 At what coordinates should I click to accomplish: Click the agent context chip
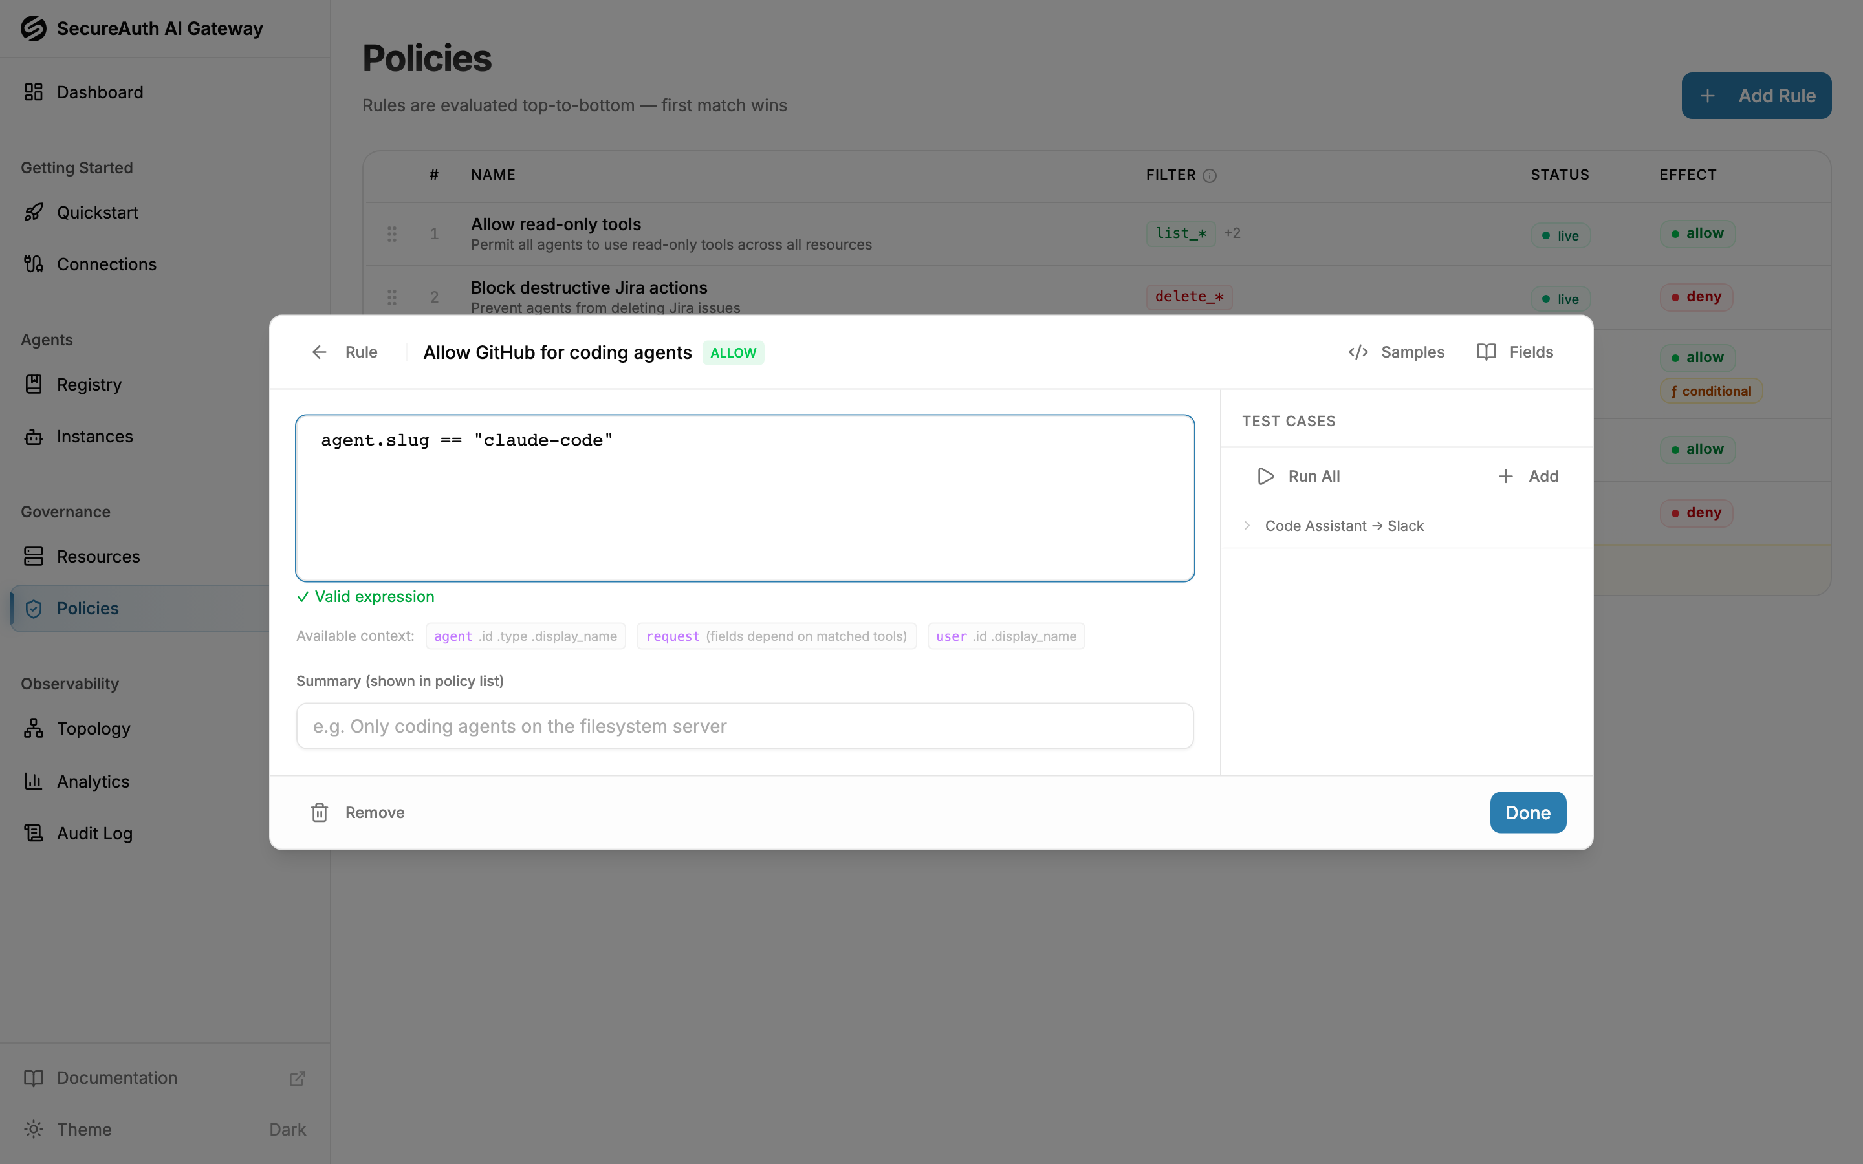pyautogui.click(x=525, y=636)
